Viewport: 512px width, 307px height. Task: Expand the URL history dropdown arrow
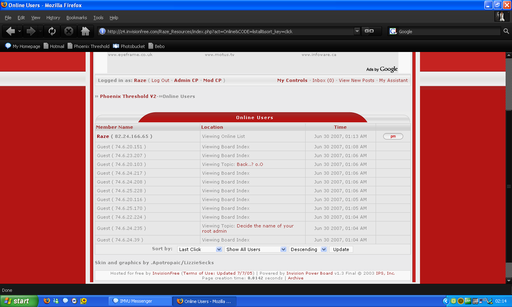coord(357,31)
